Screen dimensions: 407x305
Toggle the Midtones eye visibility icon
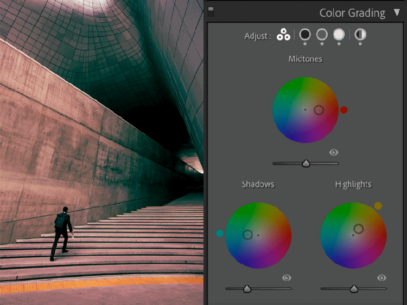(x=334, y=152)
